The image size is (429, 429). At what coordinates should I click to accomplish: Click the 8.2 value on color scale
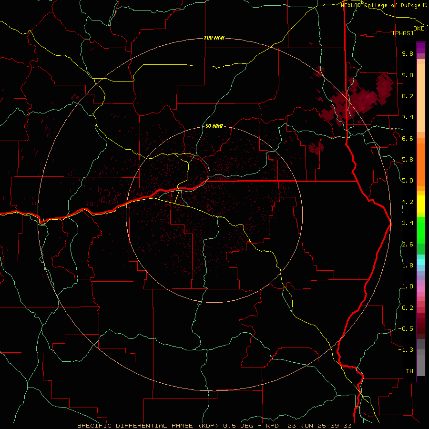point(408,96)
